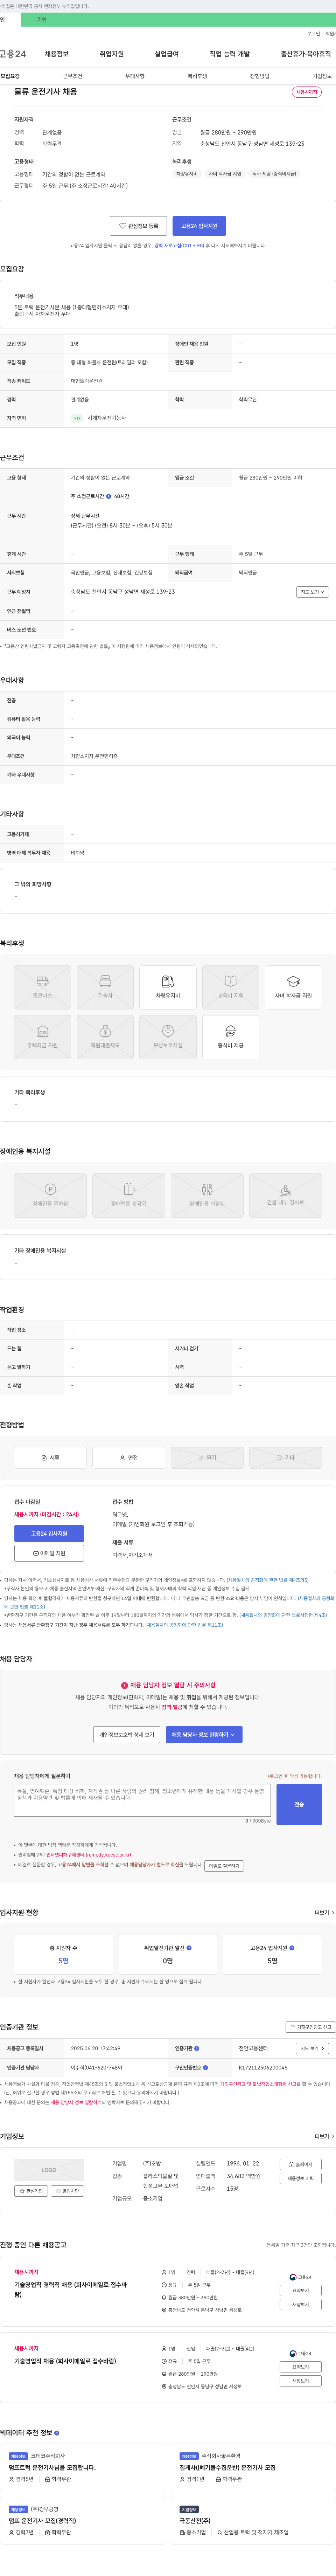Open 기술영업직 채용 (회사이메일로 접수바람) posting
The height and width of the screenshot is (2576, 336).
[65, 2361]
